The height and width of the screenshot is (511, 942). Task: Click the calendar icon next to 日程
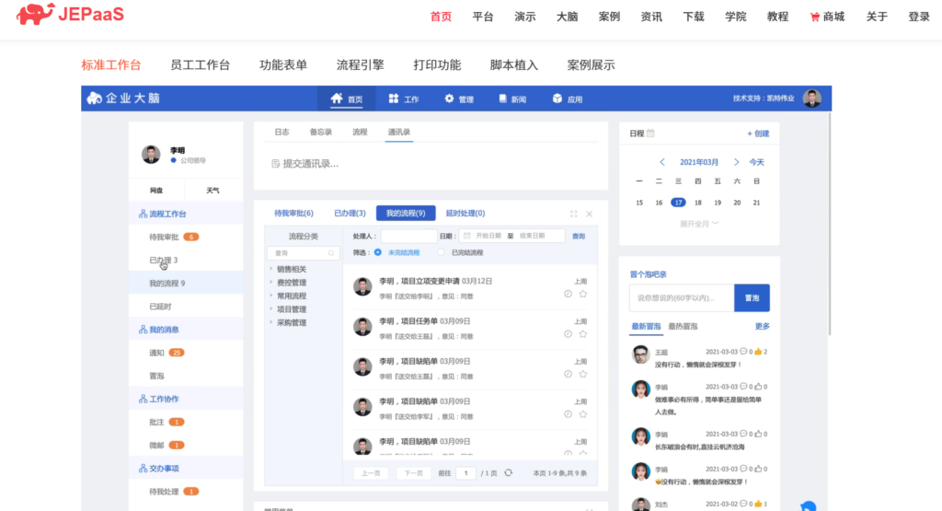(650, 134)
